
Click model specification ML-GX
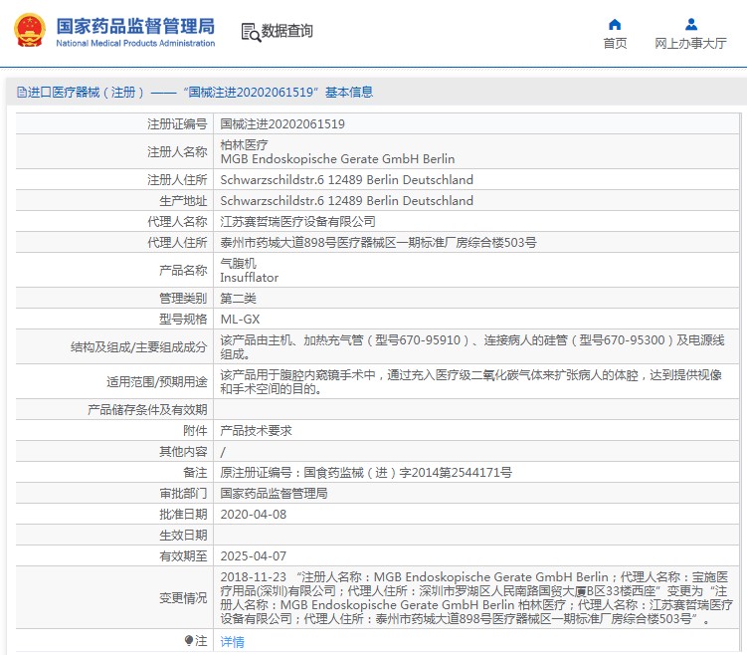240,320
